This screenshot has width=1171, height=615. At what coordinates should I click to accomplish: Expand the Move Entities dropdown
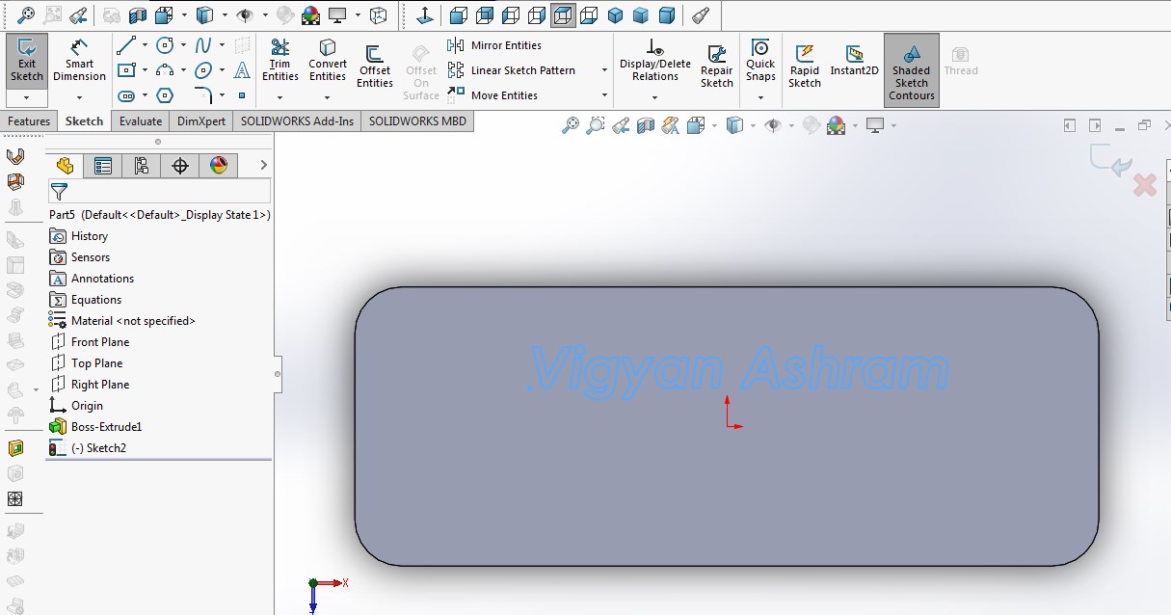coord(604,95)
